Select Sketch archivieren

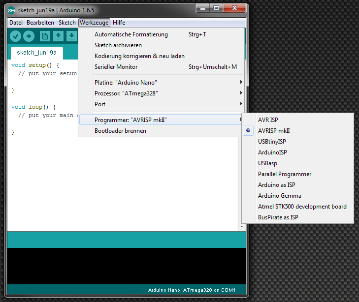tap(161, 45)
